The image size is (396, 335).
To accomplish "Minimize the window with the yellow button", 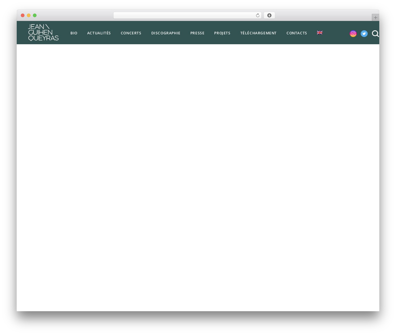I will point(29,15).
